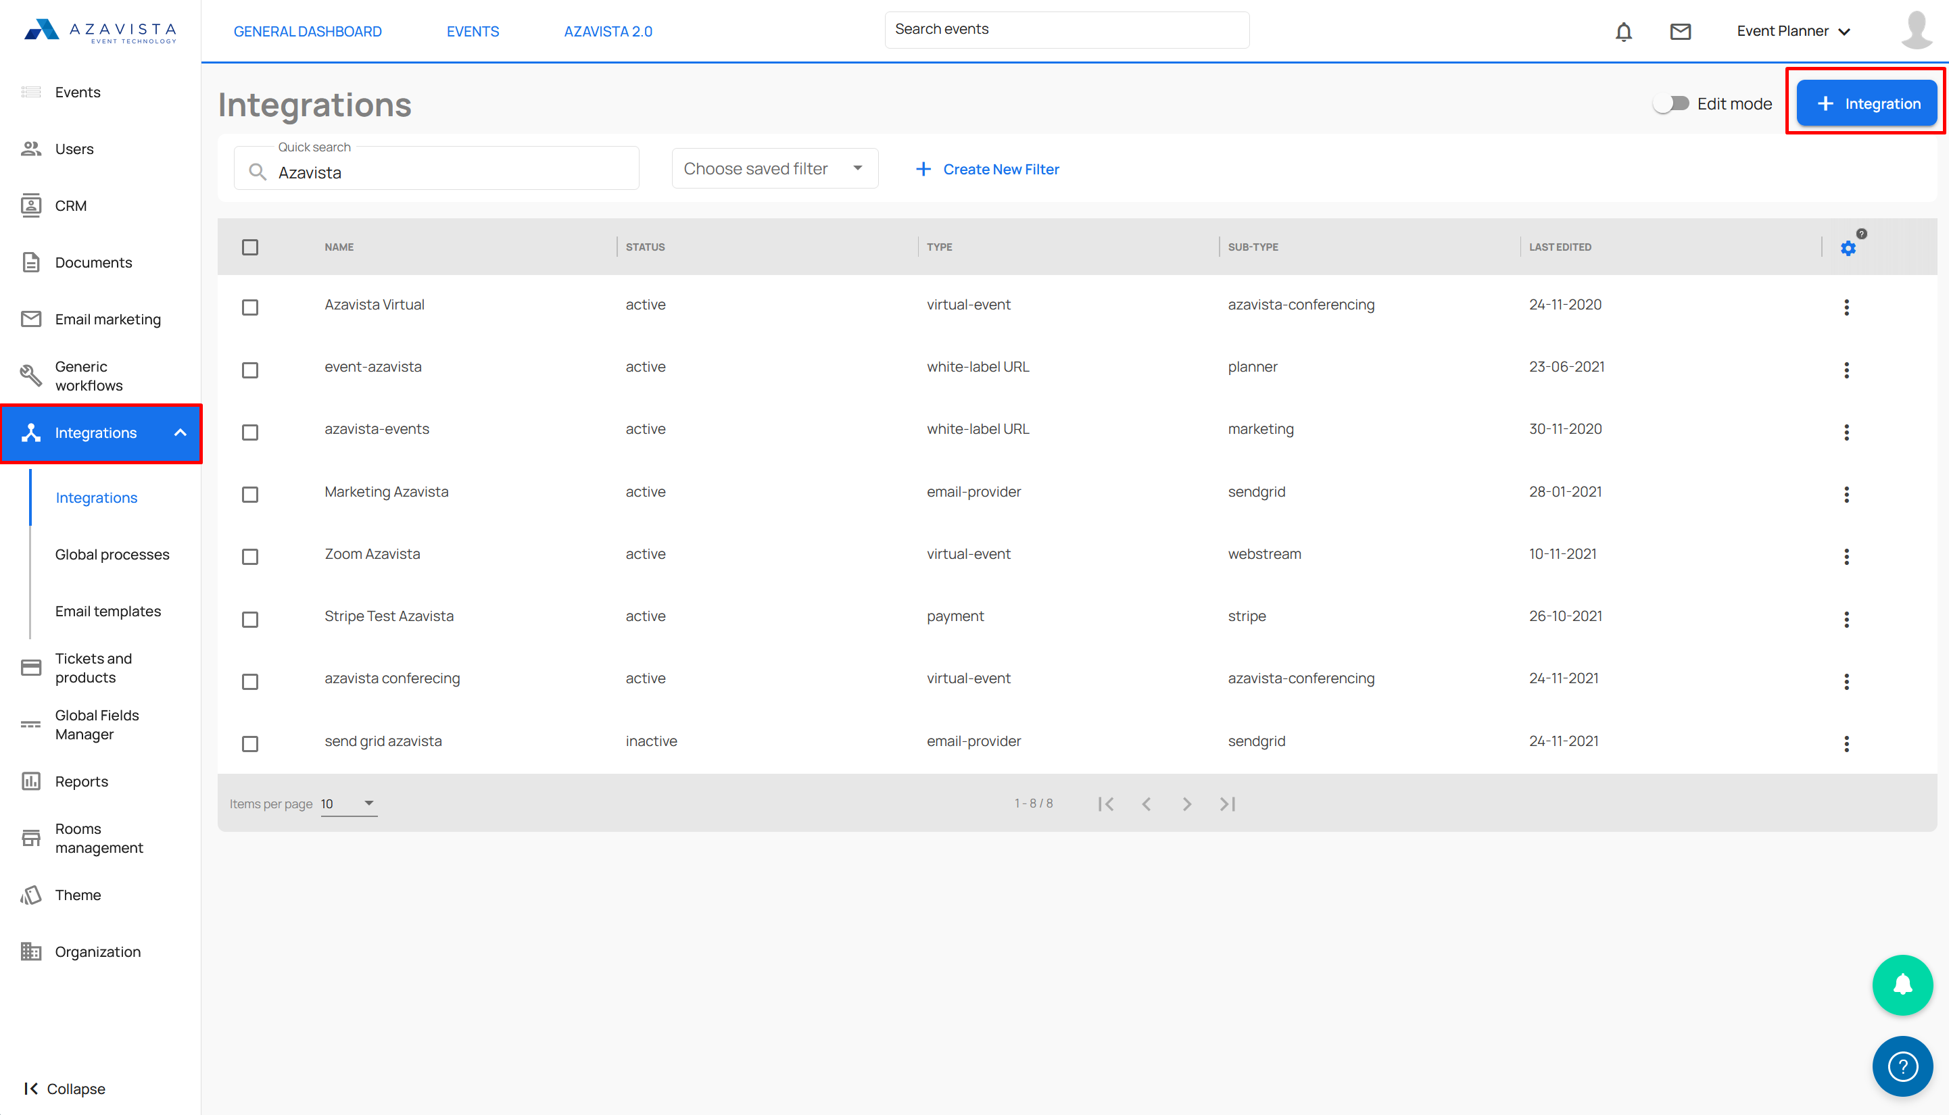Click the help badge above the gear
1949x1115 pixels.
[1862, 234]
